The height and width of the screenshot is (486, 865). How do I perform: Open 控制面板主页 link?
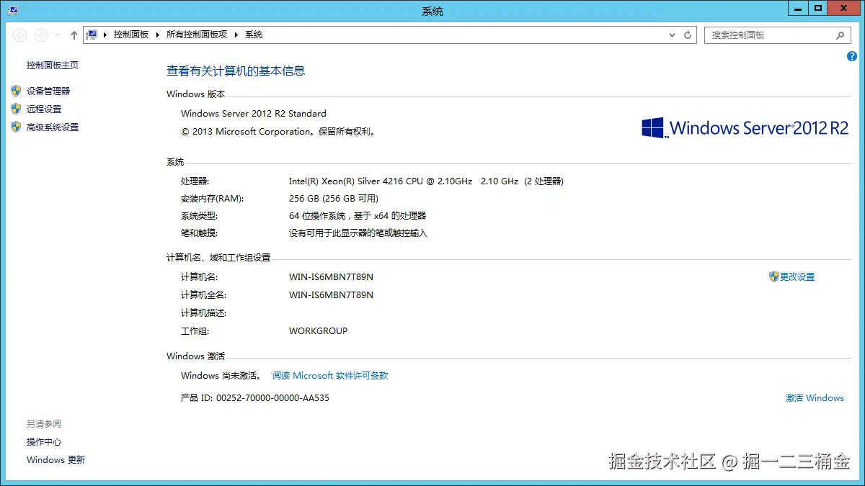pyautogui.click(x=53, y=66)
